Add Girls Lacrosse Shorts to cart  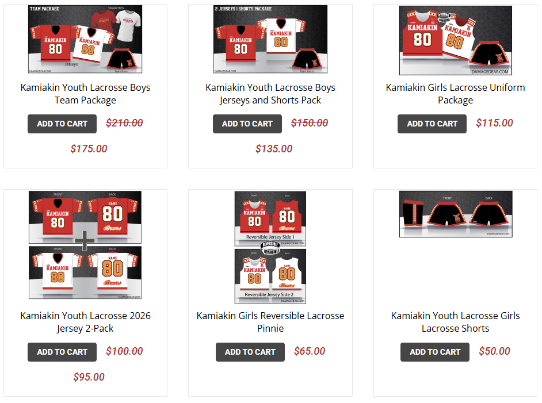pos(435,352)
